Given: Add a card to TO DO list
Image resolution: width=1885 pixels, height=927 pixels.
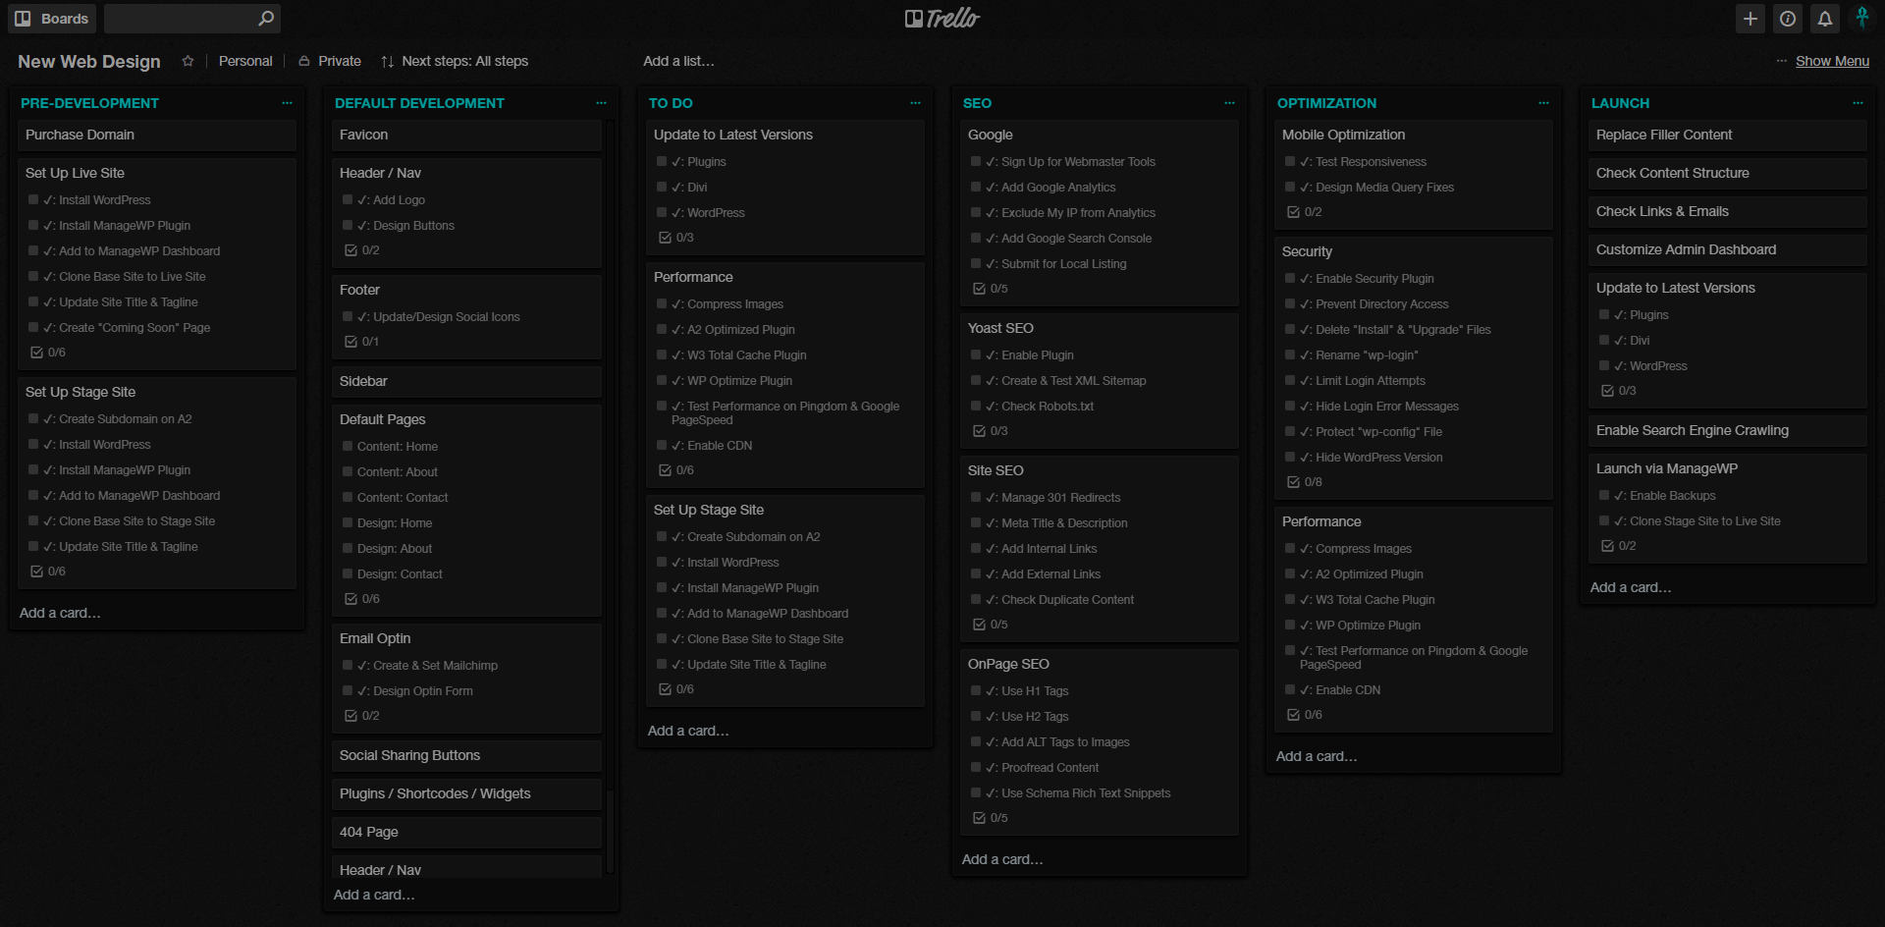Looking at the screenshot, I should point(688,731).
